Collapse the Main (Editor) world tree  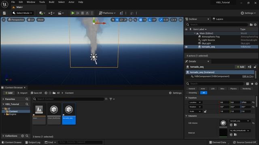pyautogui.click(x=195, y=33)
